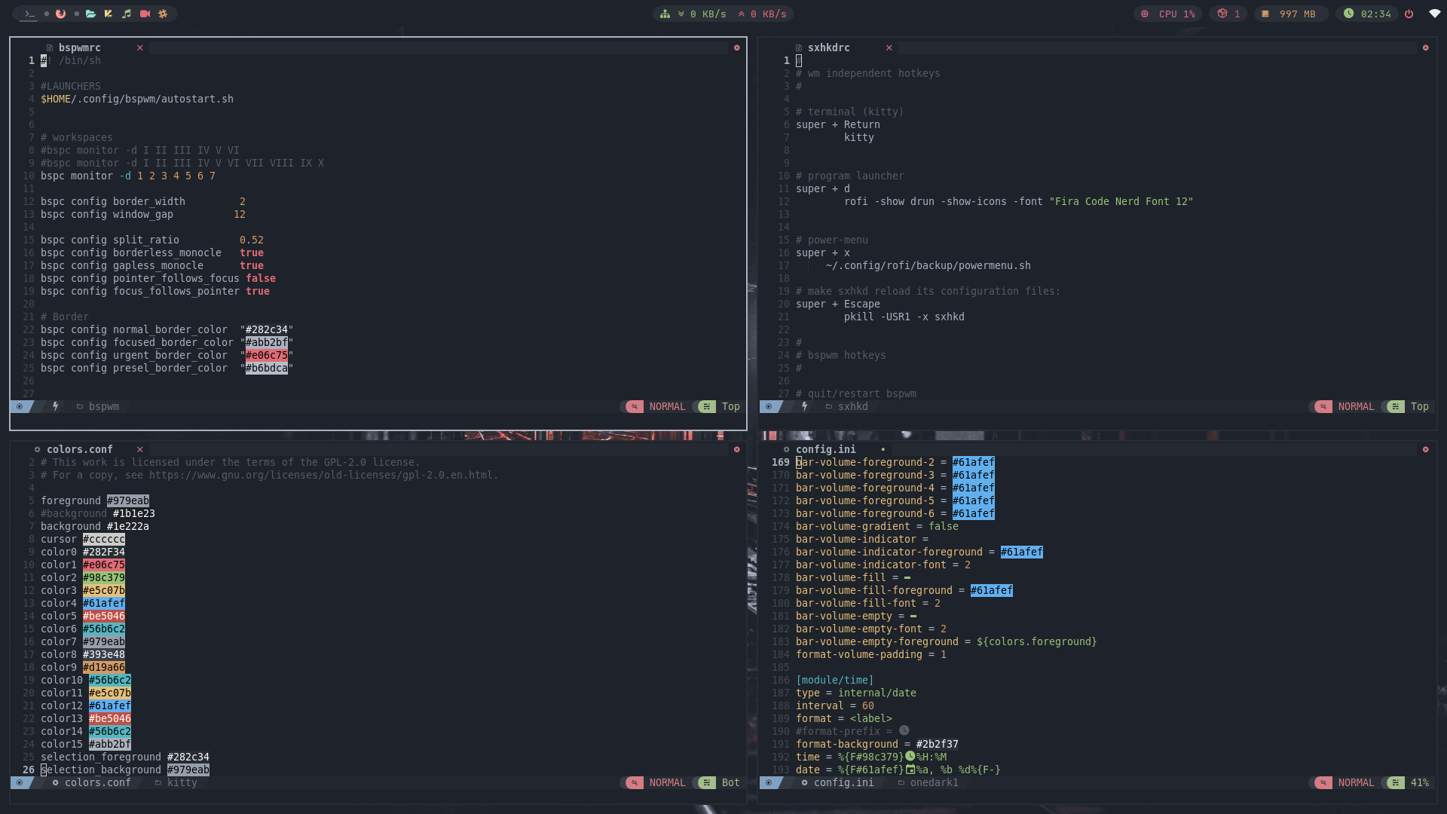
Task: Open the settings gear workspace icon
Action: point(163,14)
